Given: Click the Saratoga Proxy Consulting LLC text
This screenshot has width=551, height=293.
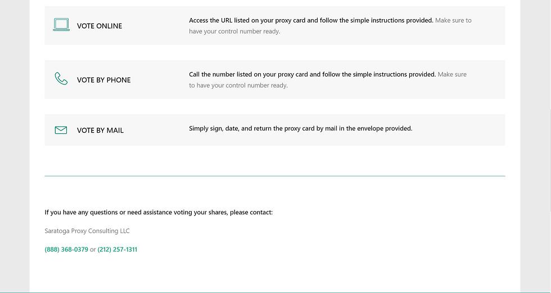Looking at the screenshot, I should (87, 231).
